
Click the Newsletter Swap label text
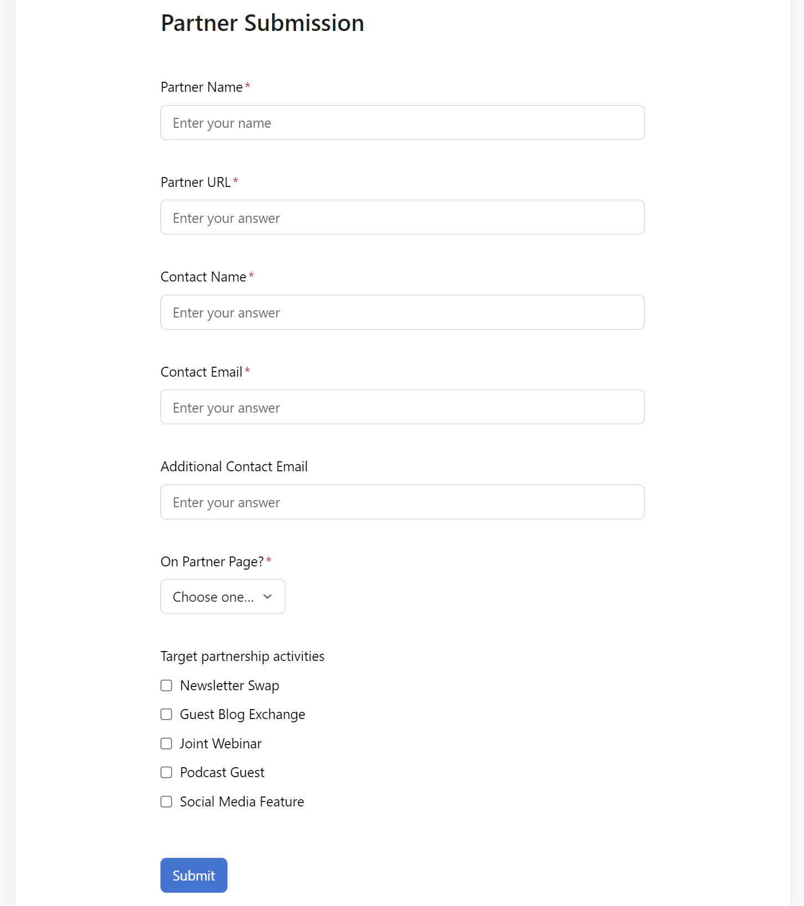[x=230, y=686]
